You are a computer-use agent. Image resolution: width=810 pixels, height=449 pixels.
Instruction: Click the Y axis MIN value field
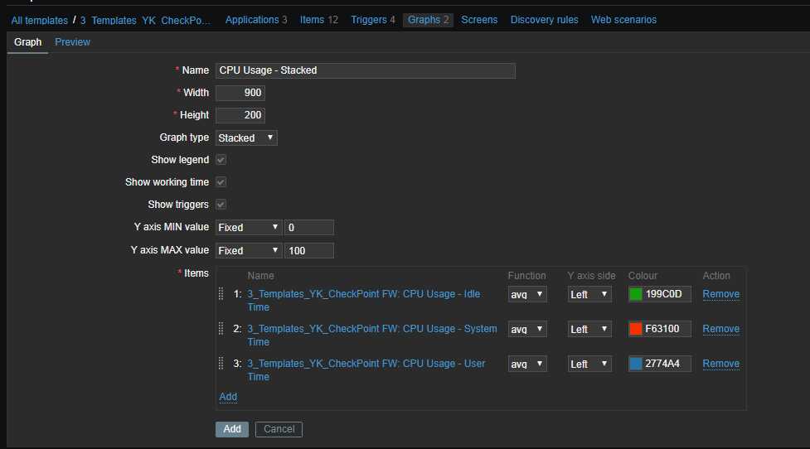coord(309,228)
